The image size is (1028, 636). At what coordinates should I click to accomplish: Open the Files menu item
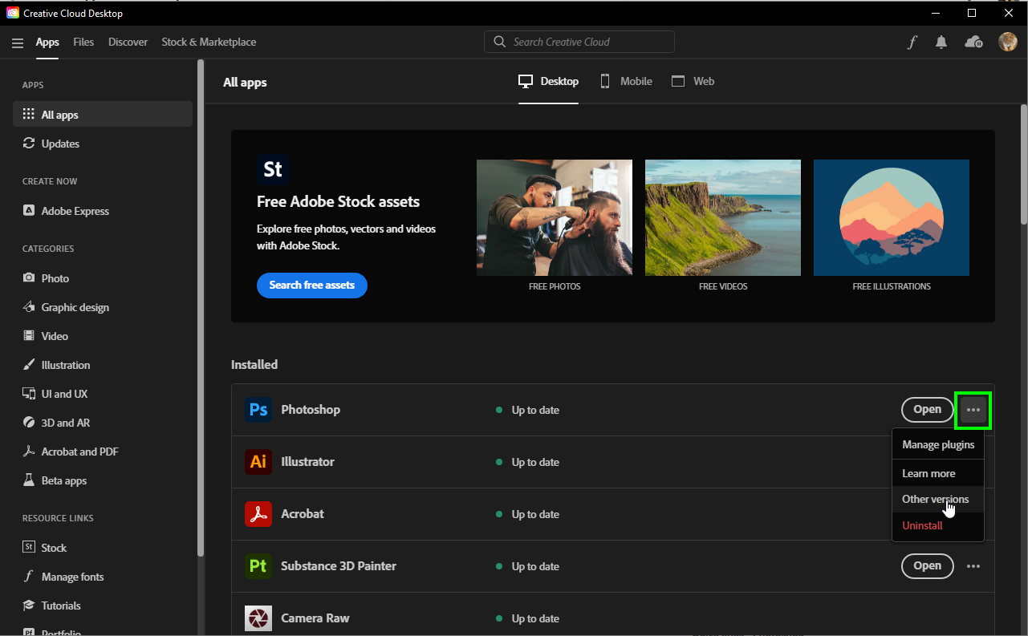83,42
